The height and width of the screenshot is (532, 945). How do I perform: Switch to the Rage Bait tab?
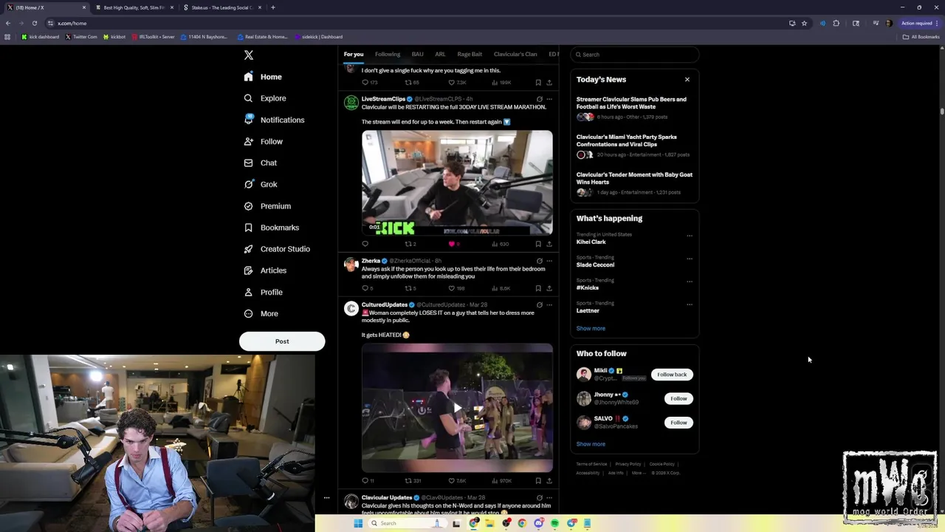[470, 54]
